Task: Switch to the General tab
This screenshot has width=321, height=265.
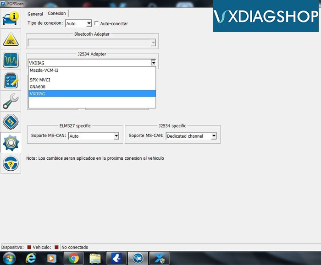Action: [x=35, y=14]
